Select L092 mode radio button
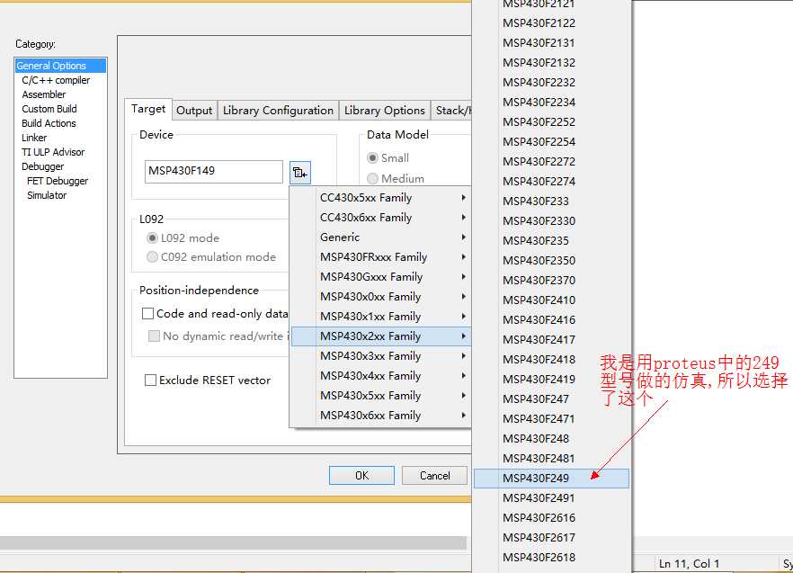 [152, 237]
